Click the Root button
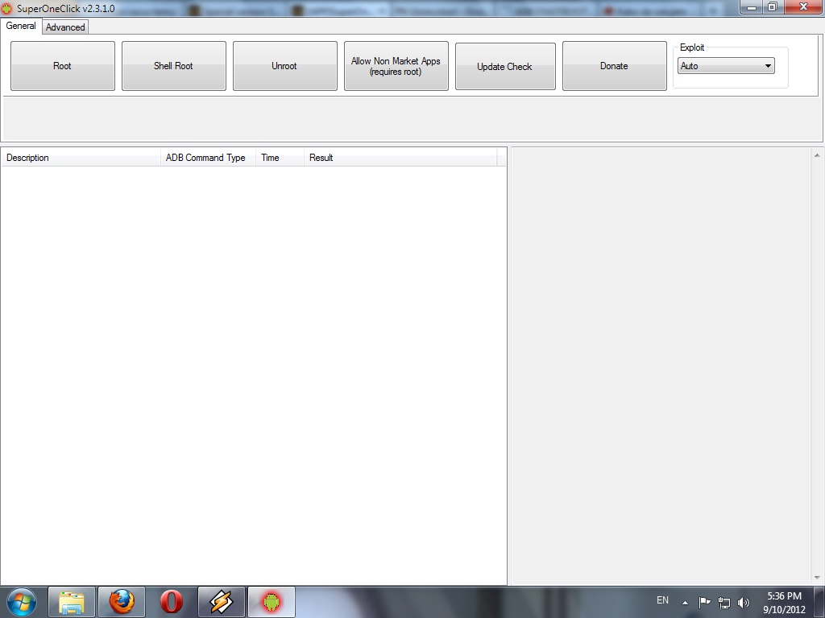The image size is (825, 618). coord(63,66)
